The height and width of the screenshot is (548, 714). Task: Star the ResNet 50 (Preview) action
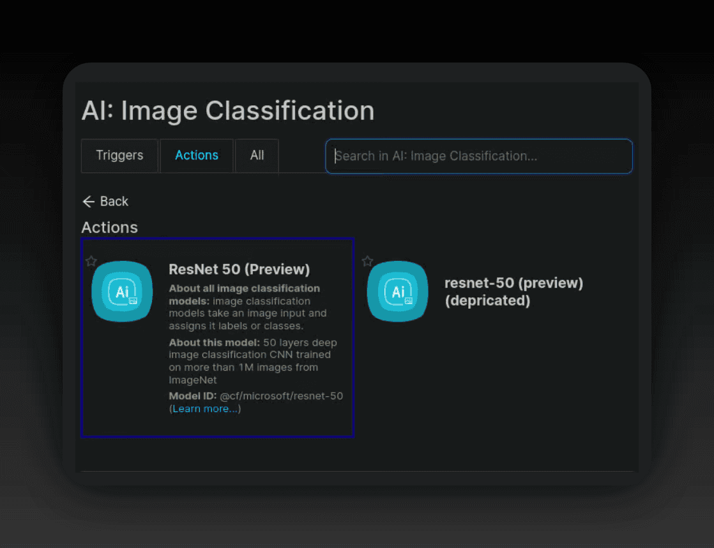(x=91, y=261)
